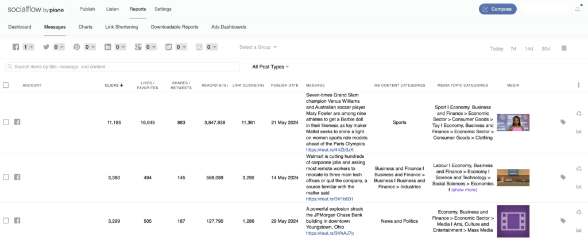Open the reut.rs/3V1b031 link
This screenshot has width=588, height=240.
330,199
